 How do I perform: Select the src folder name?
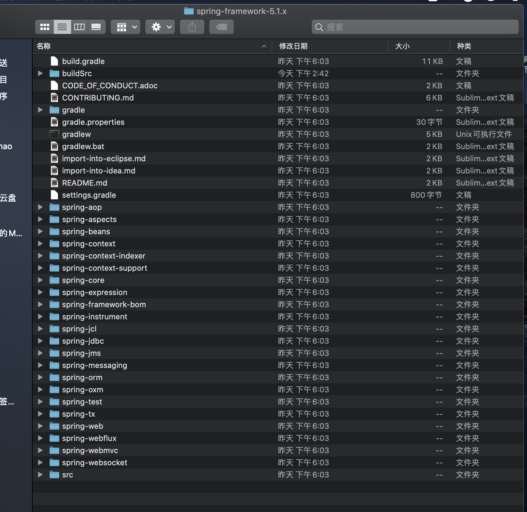[x=68, y=475]
